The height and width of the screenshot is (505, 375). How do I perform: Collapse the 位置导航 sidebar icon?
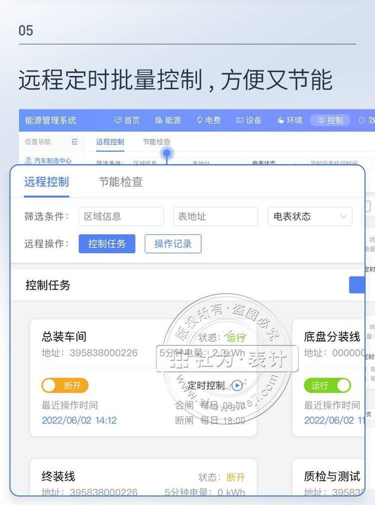point(74,142)
